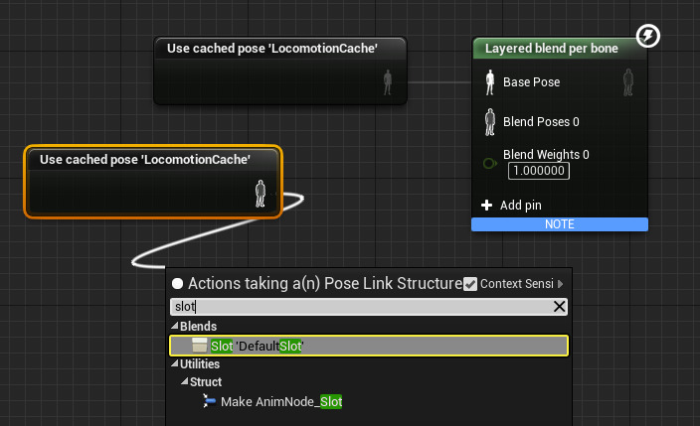Click the plus icon beside Add pin
This screenshot has width=700, height=426.
[487, 206]
